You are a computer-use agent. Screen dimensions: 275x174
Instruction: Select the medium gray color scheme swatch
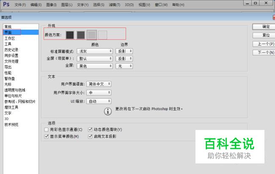[92, 35]
